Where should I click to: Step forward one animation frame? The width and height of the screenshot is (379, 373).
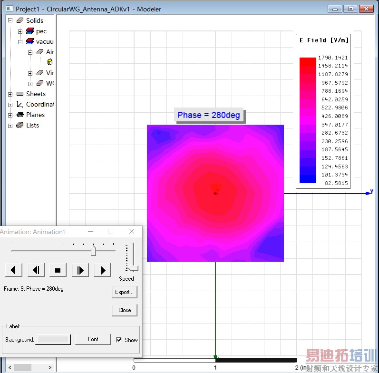click(80, 270)
